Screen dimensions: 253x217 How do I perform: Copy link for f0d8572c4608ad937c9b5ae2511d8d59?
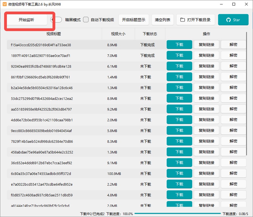point(206,195)
